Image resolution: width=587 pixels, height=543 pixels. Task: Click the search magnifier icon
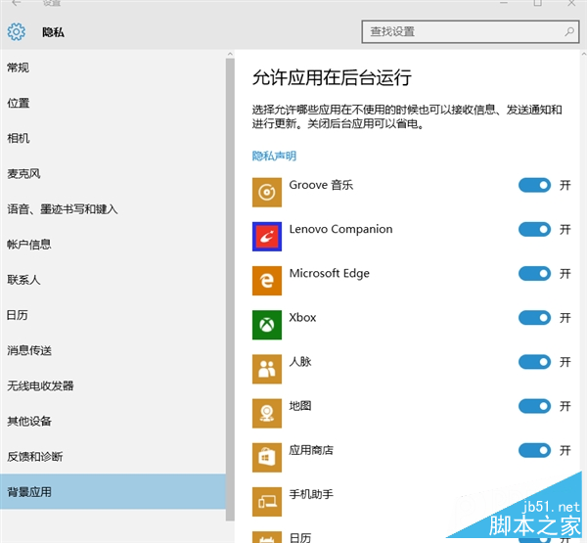point(569,32)
